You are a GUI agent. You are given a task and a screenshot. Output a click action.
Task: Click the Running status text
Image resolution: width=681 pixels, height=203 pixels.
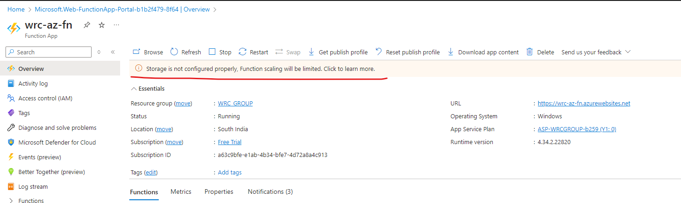229,116
